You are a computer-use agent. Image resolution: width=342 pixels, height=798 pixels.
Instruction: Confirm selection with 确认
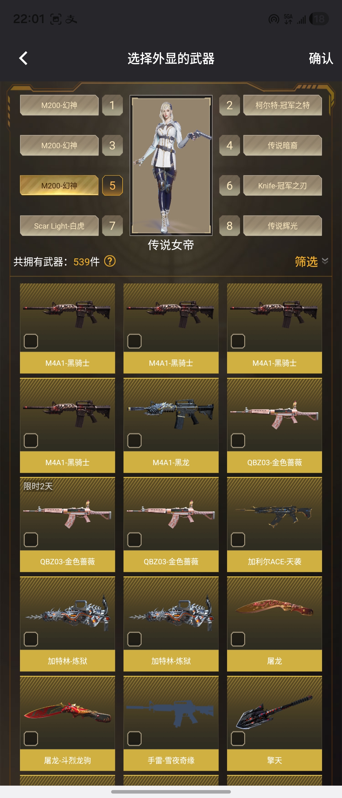pos(321,59)
